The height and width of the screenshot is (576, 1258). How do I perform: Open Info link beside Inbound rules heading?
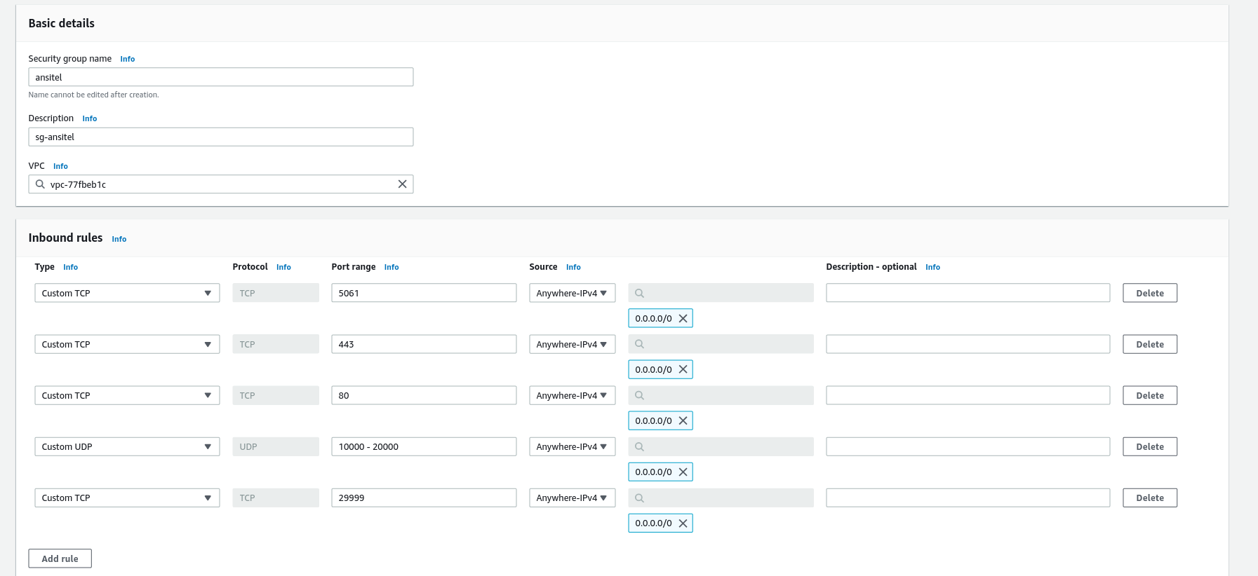pos(119,239)
